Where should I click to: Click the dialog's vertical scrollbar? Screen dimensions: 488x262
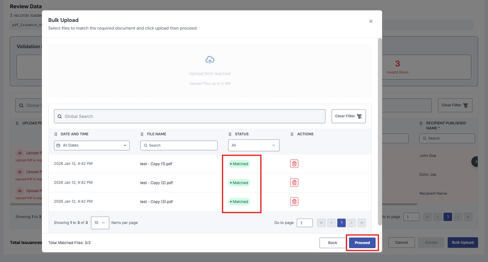point(380,132)
